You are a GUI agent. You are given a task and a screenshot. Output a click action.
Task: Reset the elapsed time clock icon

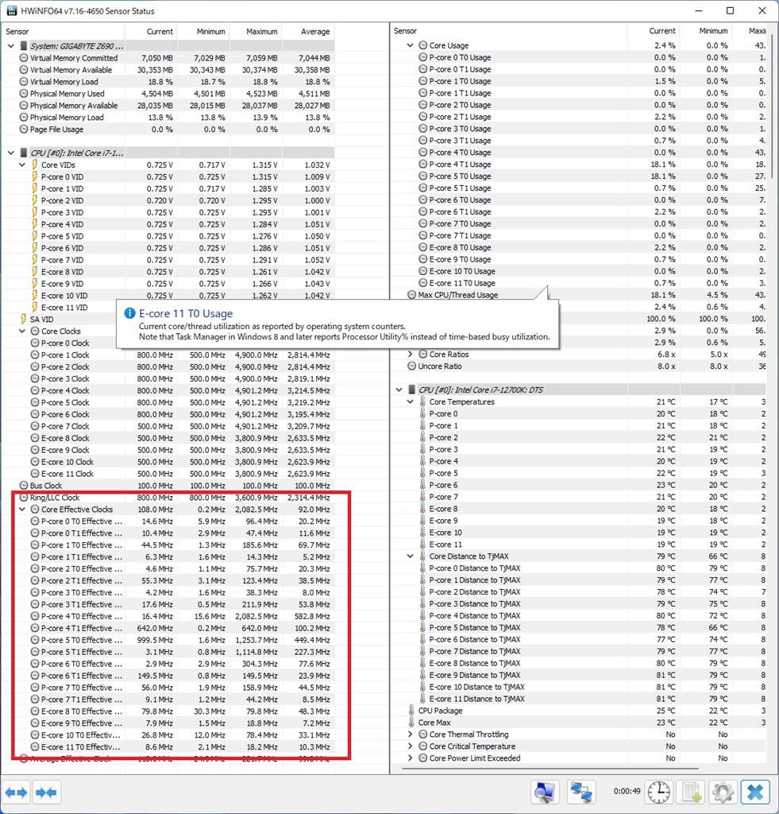(x=658, y=793)
